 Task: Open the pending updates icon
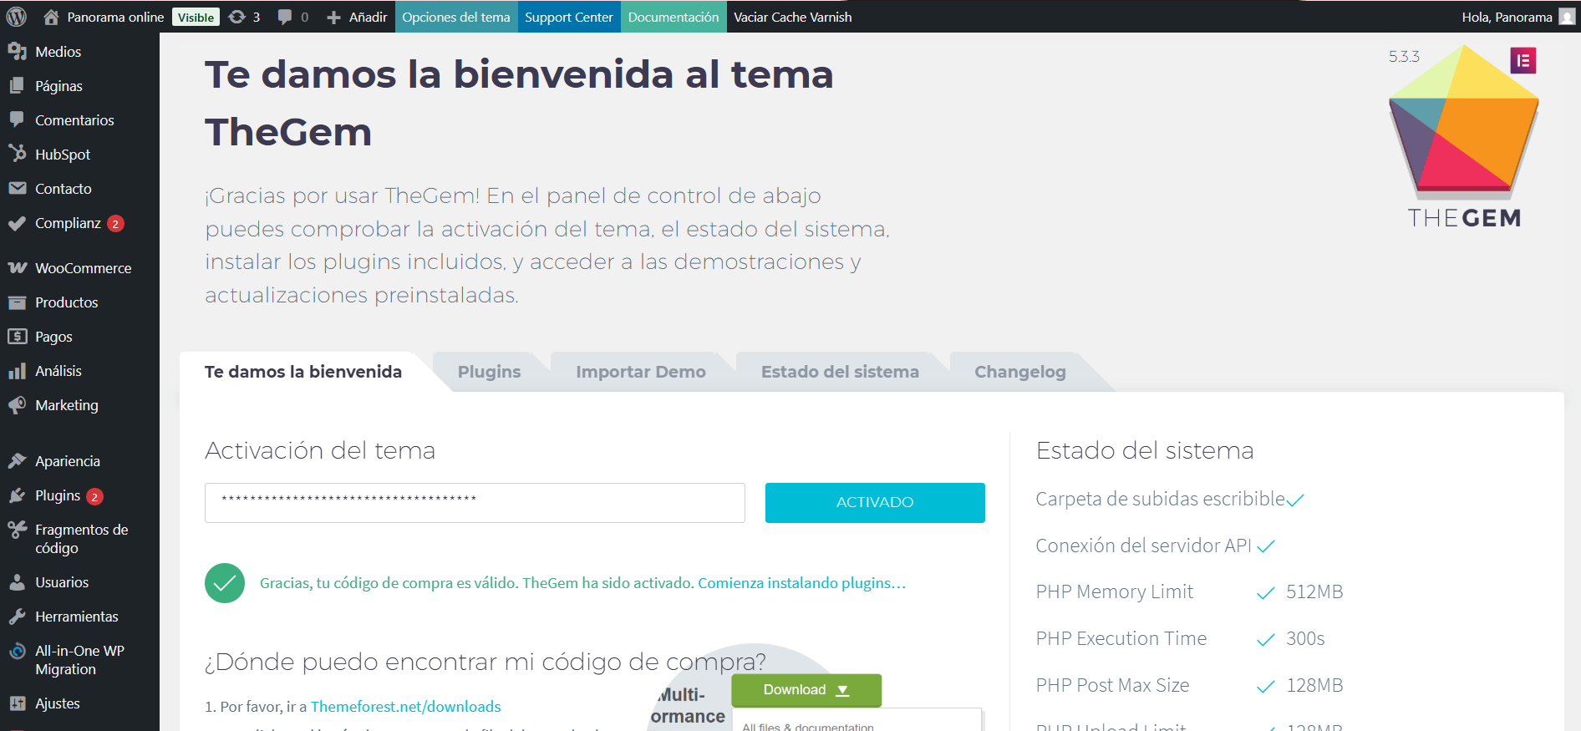244,17
